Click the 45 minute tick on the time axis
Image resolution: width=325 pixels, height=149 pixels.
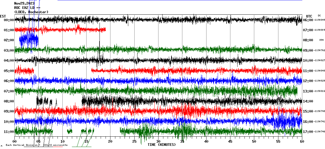[230, 142]
